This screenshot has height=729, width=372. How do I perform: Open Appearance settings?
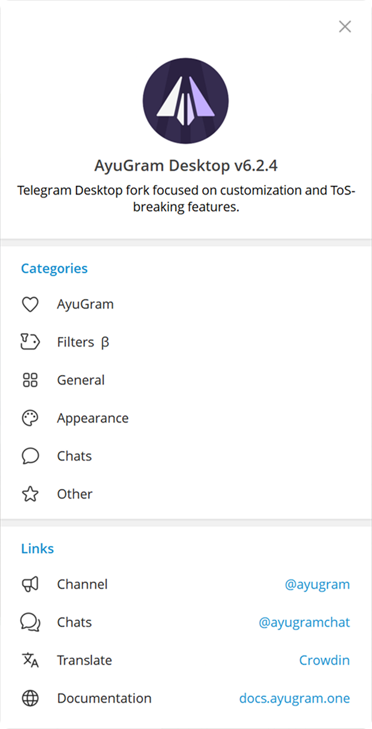coord(186,418)
